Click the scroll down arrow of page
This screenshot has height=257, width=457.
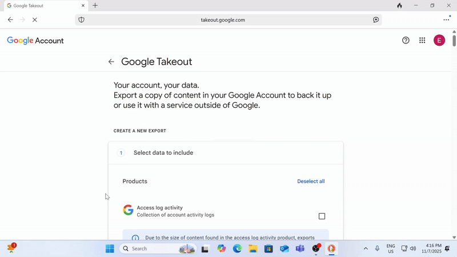click(x=454, y=238)
